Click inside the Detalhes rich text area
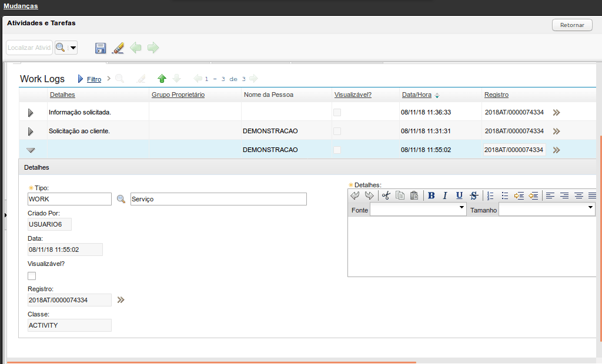 click(472, 247)
